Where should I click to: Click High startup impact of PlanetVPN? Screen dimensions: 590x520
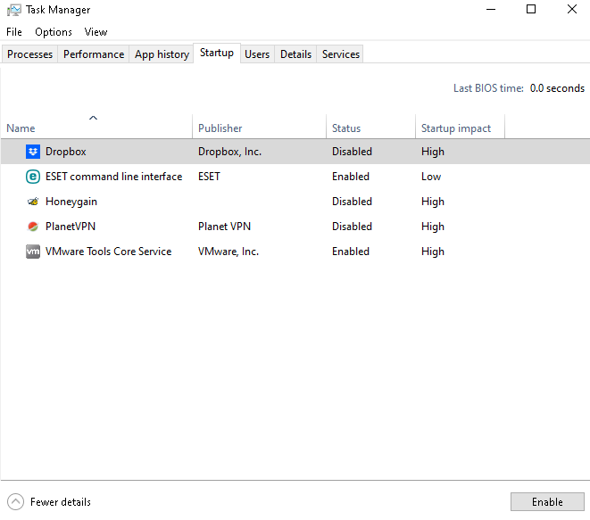click(433, 227)
